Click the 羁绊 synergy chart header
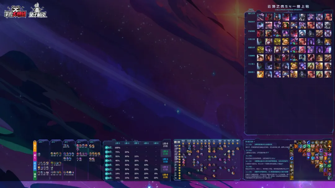335x188 pixels. (177, 142)
